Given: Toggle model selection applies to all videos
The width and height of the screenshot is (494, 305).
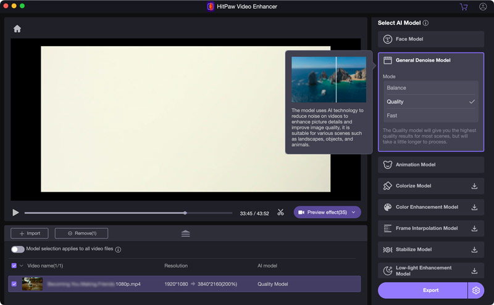Looking at the screenshot, I should tap(17, 250).
